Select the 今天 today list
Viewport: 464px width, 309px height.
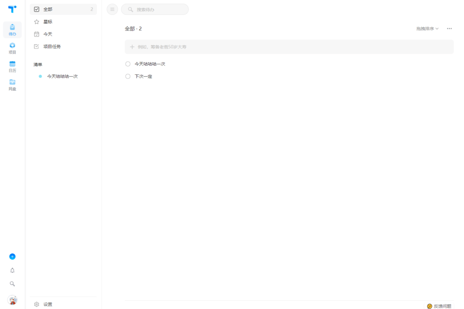coord(63,34)
